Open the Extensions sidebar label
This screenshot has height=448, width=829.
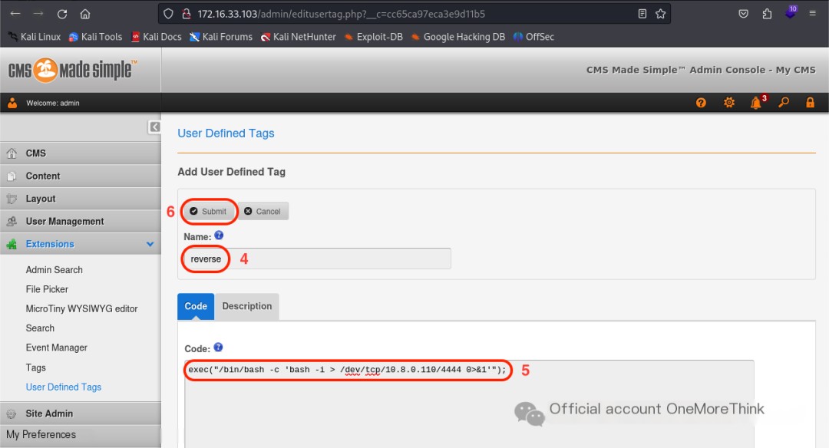(x=50, y=244)
